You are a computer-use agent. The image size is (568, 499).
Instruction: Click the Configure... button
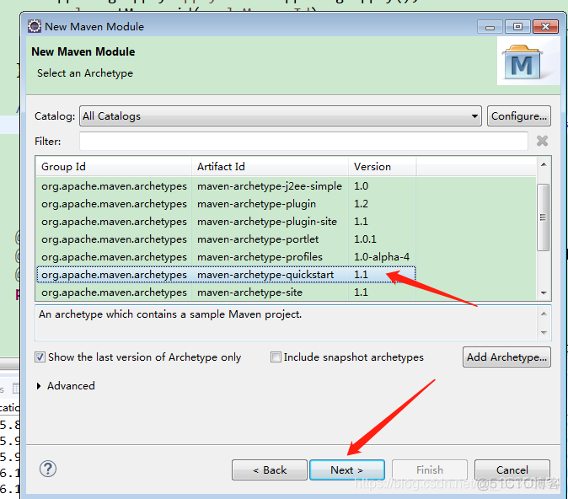(519, 116)
